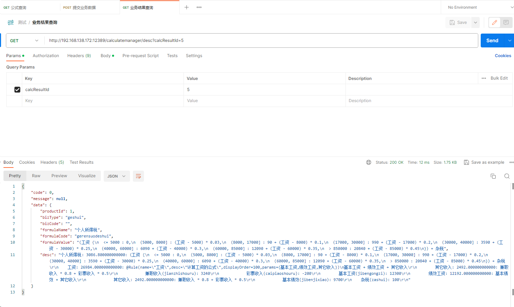This screenshot has height=307, width=514.
Task: Click inside the request URL field
Action: (139, 40)
